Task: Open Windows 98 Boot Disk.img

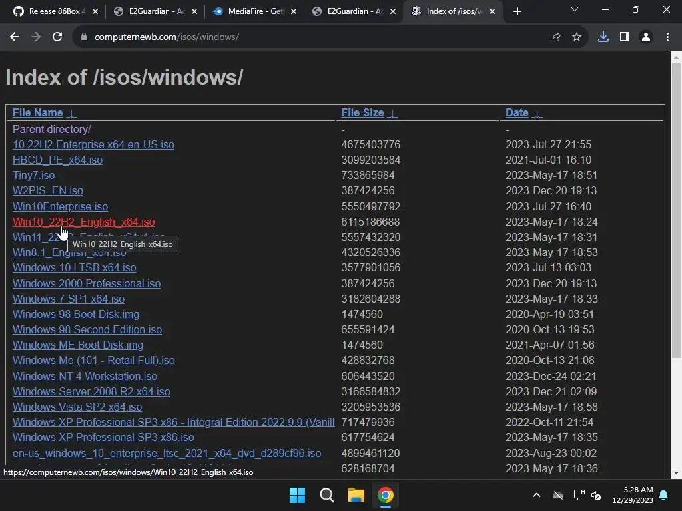Action: [76, 314]
